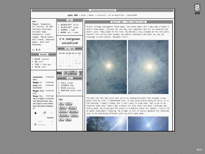Select July 4 on the calendar

pos(79,56)
